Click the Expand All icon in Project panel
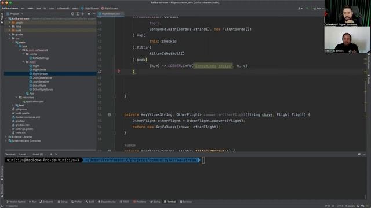Screen dimensions: 371x208 pos(78,14)
